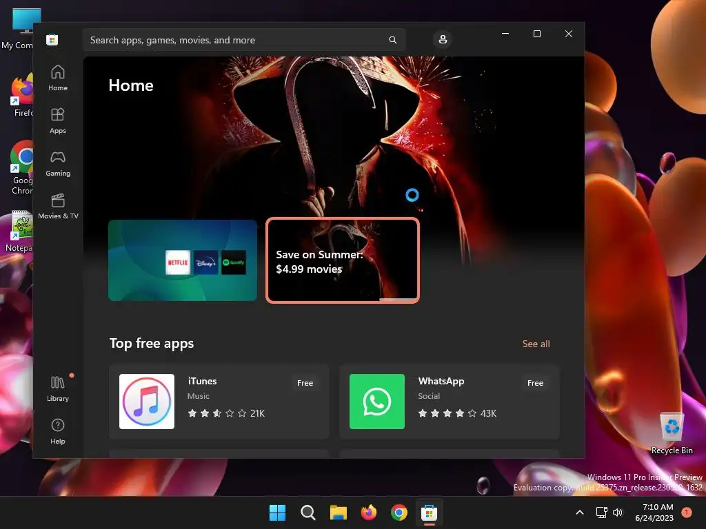The width and height of the screenshot is (706, 529).
Task: Click the Microsoft Store logo icon
Action: coord(52,39)
